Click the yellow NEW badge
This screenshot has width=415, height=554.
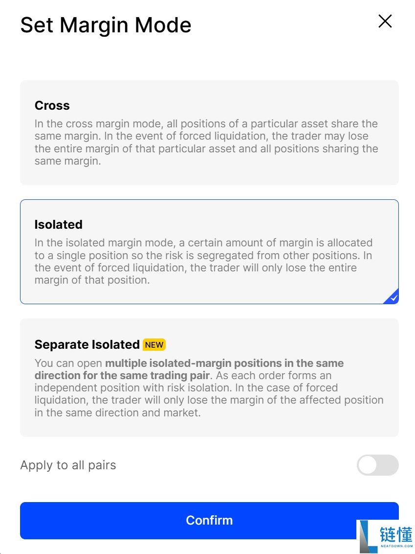click(154, 344)
